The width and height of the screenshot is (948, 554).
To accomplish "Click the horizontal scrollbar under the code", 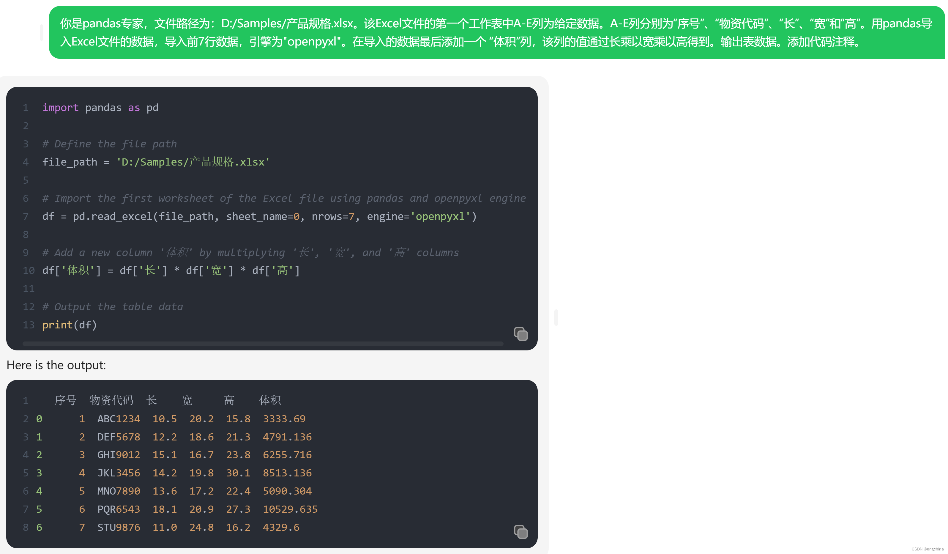I will [263, 344].
